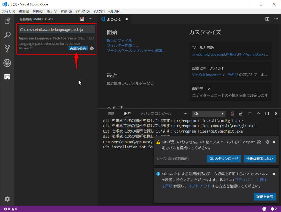Clear the output panel
281x212 pixels.
point(232,114)
